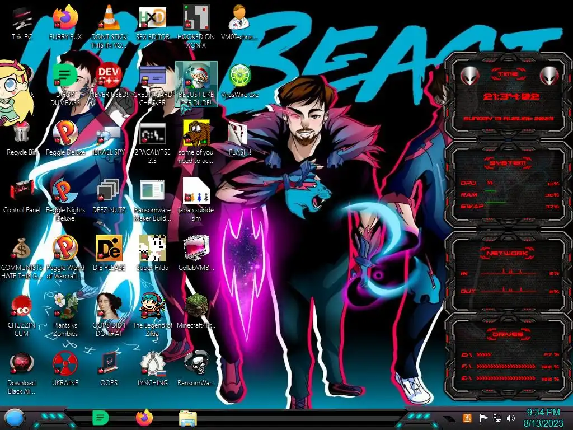Open the 'some of you need to ac...' icon
Image resolution: width=573 pixels, height=430 pixels.
(196, 142)
